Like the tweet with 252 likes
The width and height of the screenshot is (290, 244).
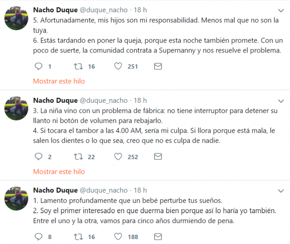pos(118,157)
